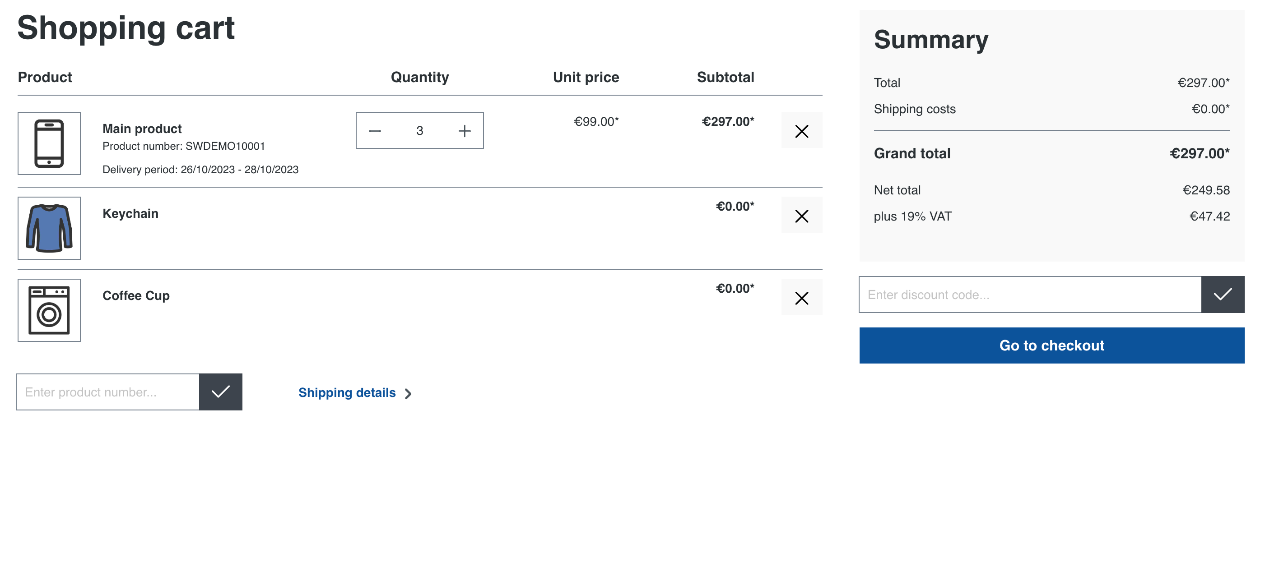Viewport: 1265px width, 571px height.
Task: Click the Product column header
Action: pyautogui.click(x=45, y=77)
